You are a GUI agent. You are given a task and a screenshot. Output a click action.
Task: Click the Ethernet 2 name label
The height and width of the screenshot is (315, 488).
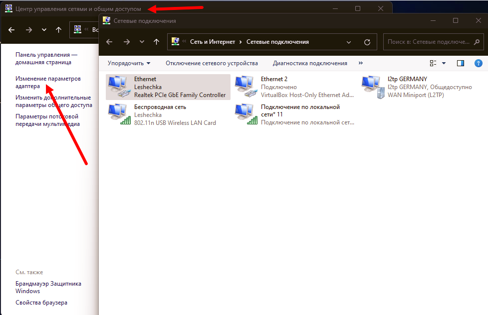tap(274, 79)
